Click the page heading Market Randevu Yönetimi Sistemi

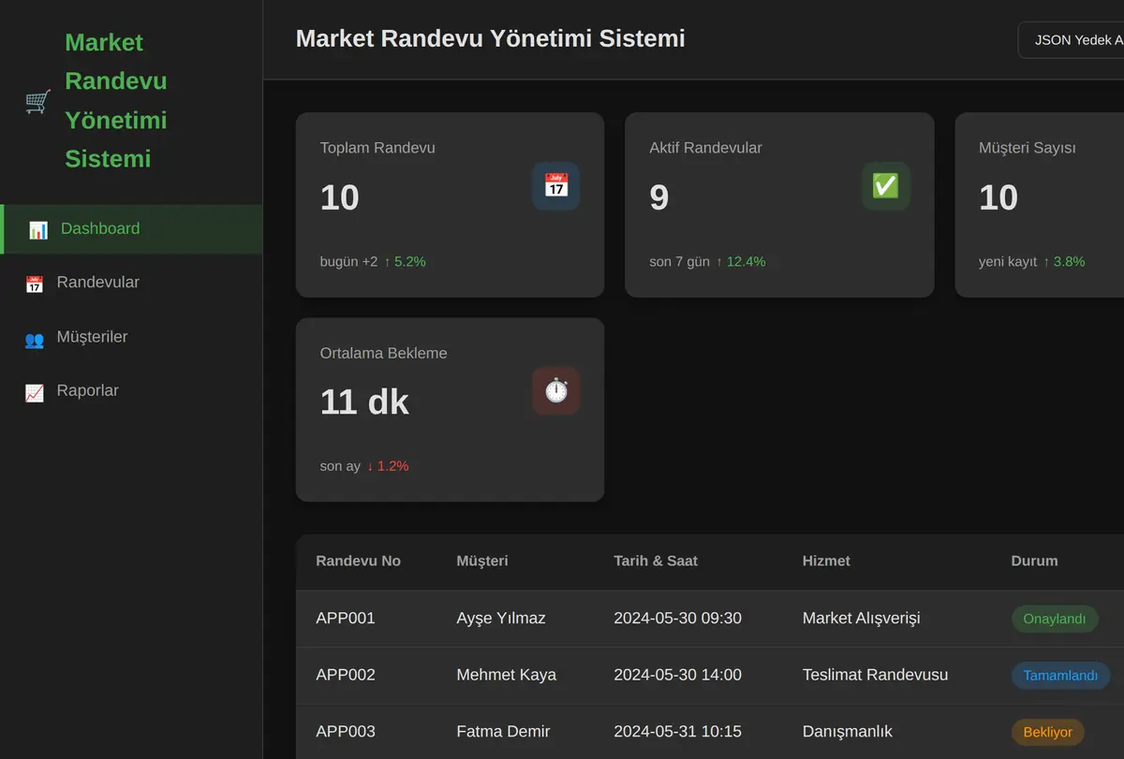click(x=491, y=38)
